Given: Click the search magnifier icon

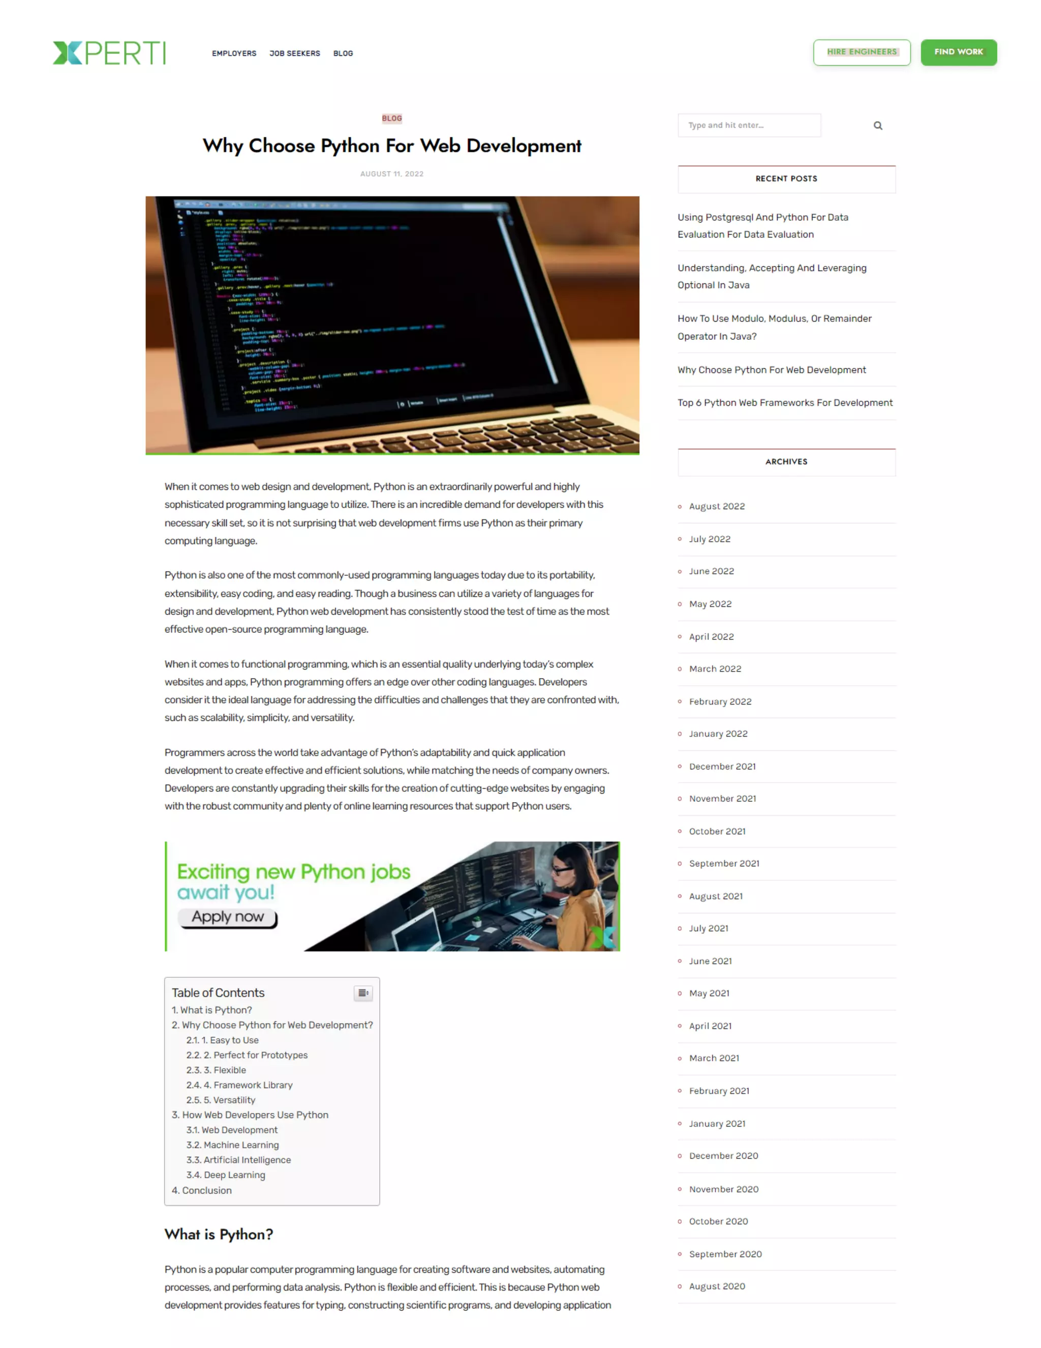Looking at the screenshot, I should 877,126.
